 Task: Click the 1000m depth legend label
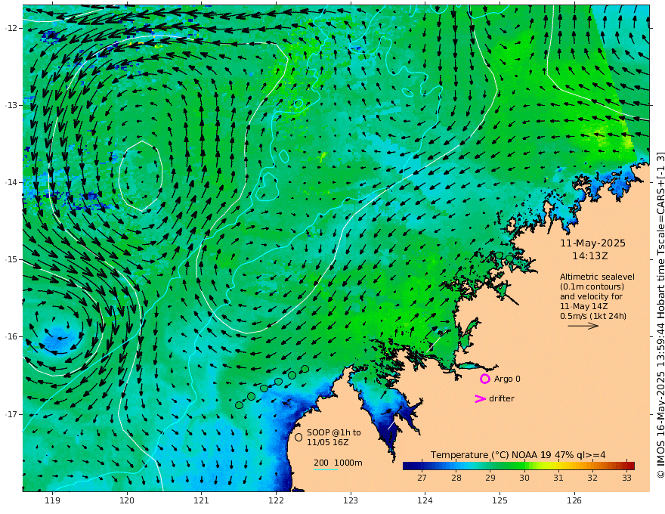click(x=348, y=463)
